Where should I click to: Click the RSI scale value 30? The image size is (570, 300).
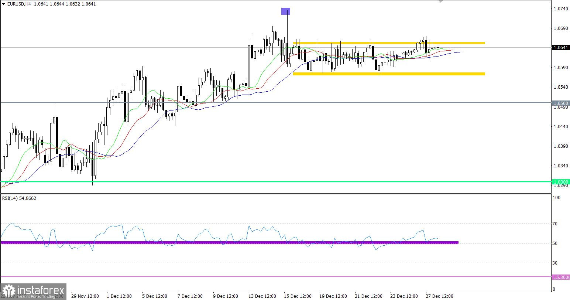[x=555, y=263]
